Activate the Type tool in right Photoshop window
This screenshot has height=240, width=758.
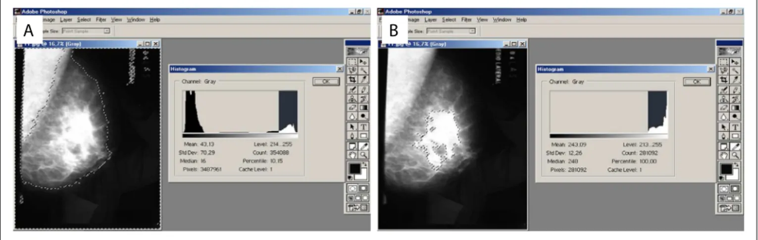736,127
